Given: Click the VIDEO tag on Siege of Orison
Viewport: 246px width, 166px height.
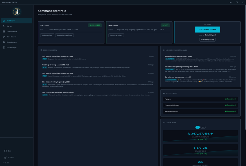Looking at the screenshot, I should pos(45,95).
